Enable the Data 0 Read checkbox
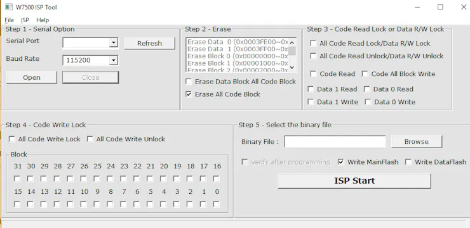470x228 pixels. coord(367,89)
